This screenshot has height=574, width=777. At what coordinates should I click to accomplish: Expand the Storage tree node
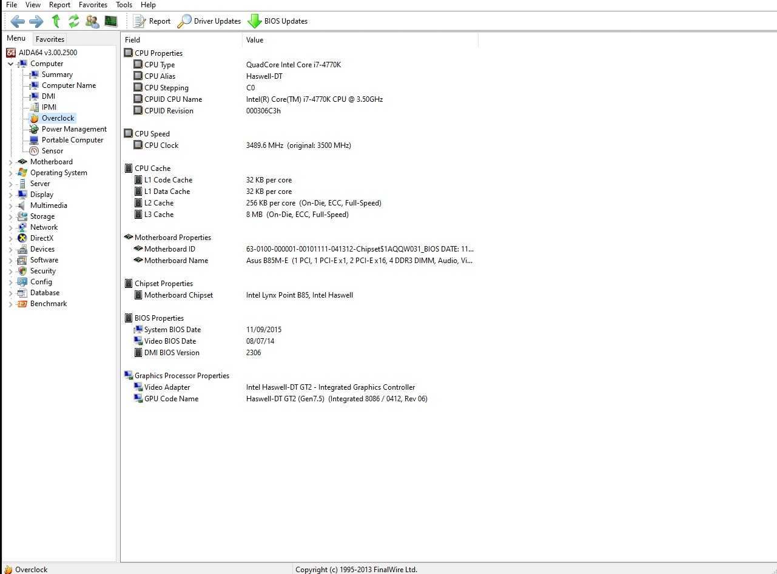coord(10,216)
